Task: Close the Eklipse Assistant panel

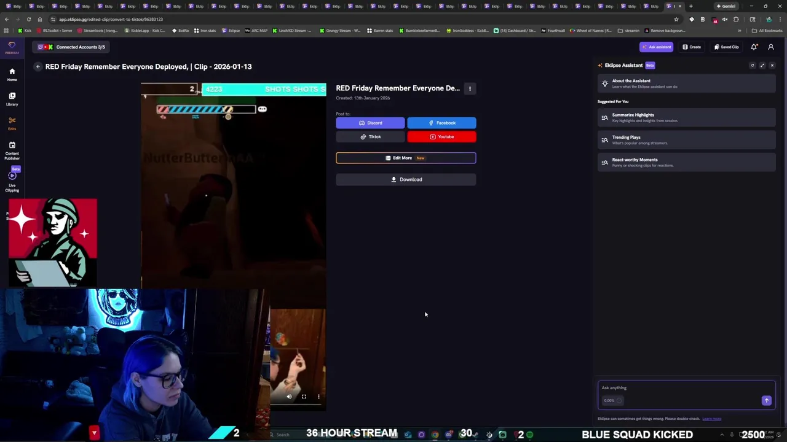Action: click(x=772, y=65)
